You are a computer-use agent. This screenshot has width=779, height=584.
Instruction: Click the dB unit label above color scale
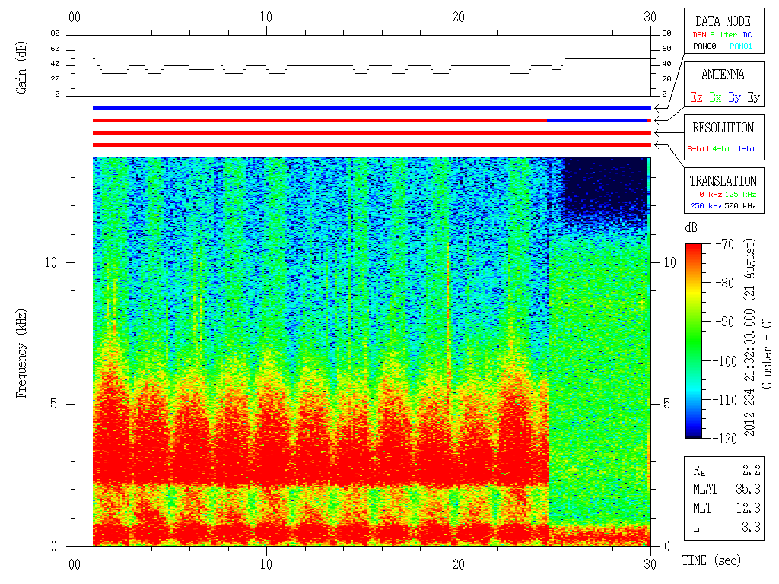click(x=691, y=228)
